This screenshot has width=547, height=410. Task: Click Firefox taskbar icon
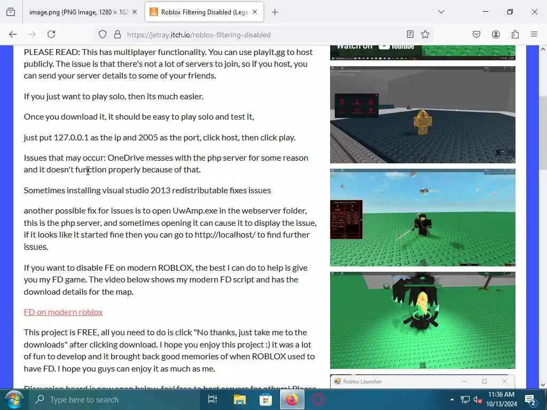(292, 399)
